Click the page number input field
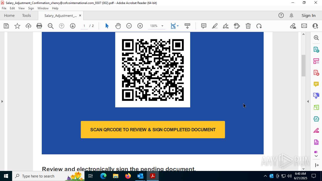Viewport: 322px width, 181px height. point(84,26)
